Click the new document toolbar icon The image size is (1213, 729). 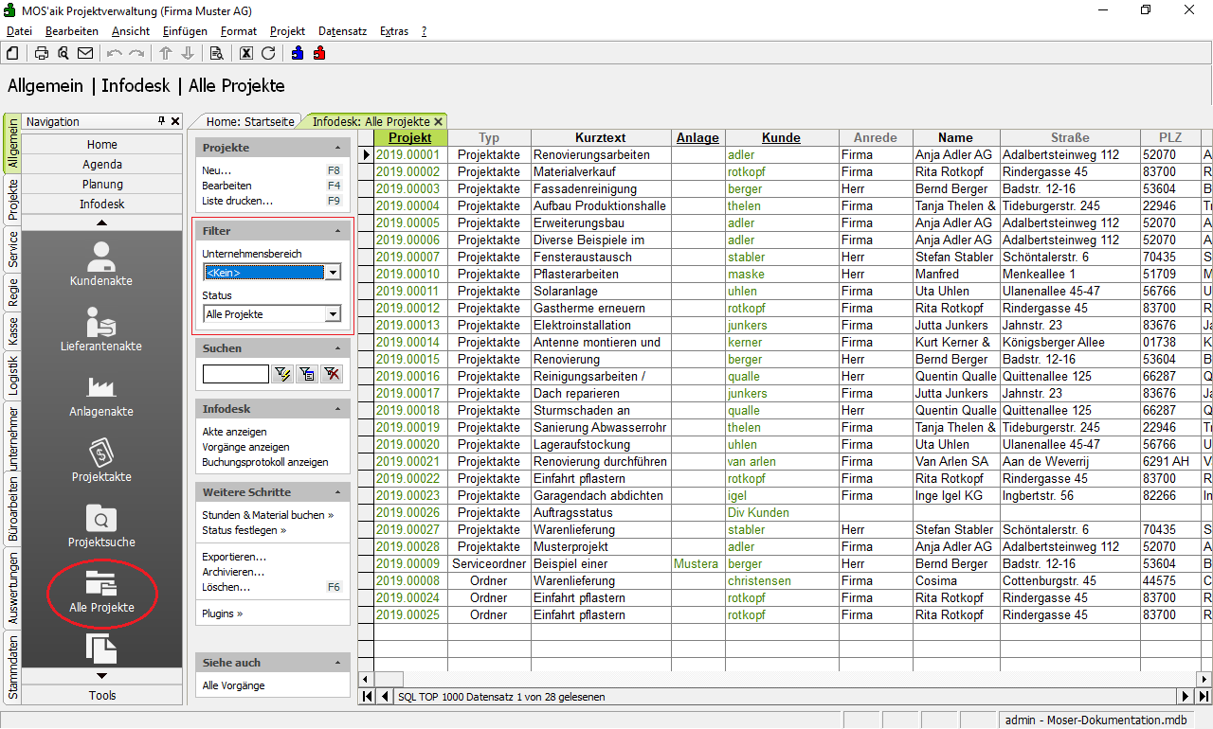(x=13, y=53)
